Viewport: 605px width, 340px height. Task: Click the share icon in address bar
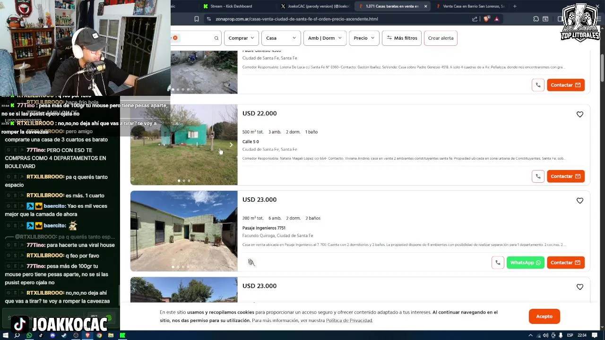[475, 19]
